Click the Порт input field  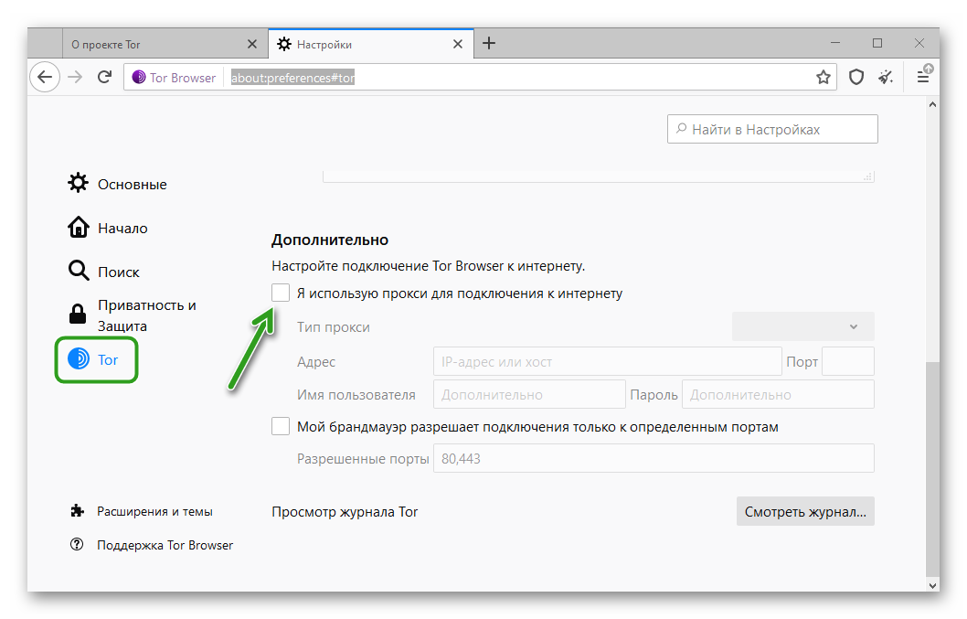[x=848, y=361]
